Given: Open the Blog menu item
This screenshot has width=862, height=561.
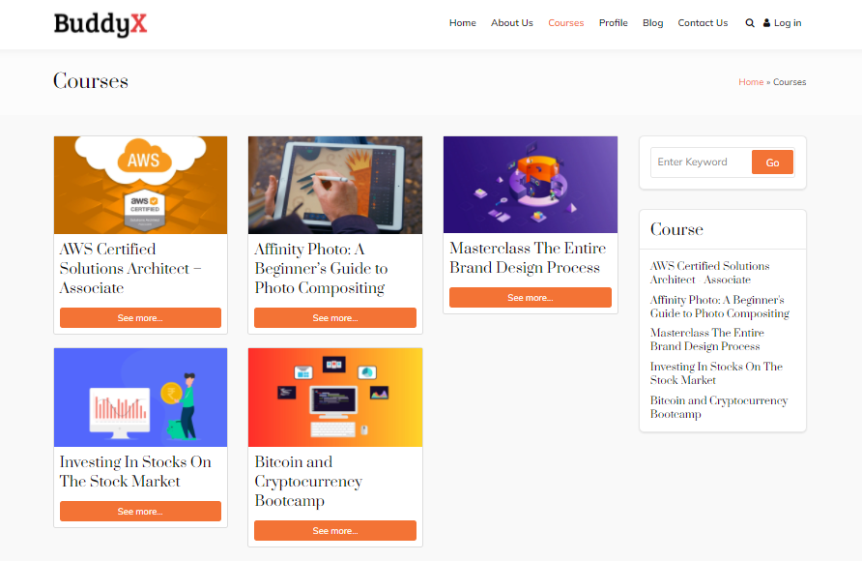Looking at the screenshot, I should point(652,23).
